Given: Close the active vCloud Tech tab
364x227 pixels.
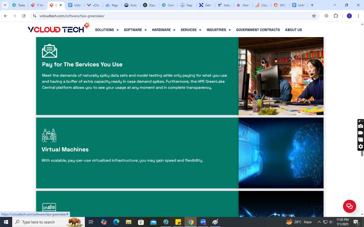Looking at the screenshot, I should pos(61,5).
